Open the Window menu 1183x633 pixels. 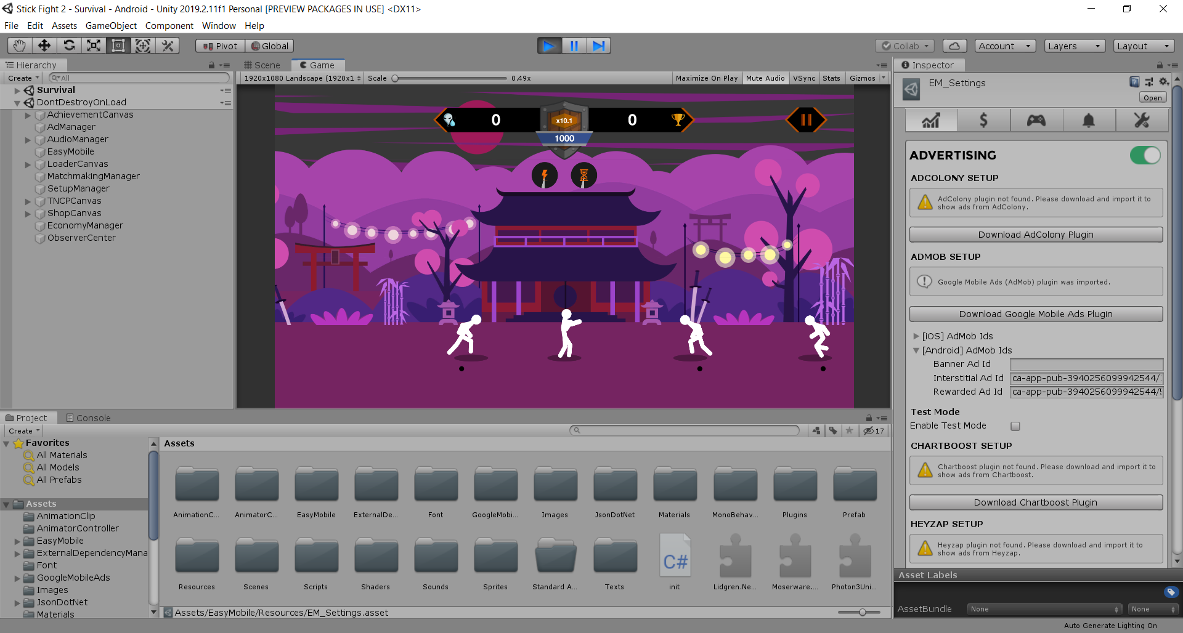(x=219, y=26)
